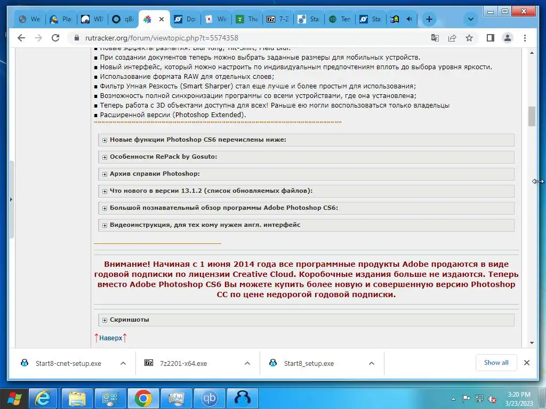Click the 'Наверх' link
The height and width of the screenshot is (409, 546).
(110, 338)
